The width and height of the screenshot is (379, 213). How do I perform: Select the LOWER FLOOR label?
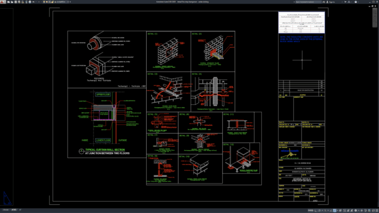(x=103, y=140)
